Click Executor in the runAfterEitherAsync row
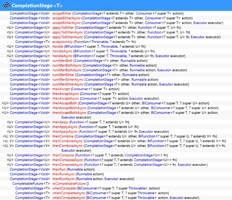232x200 pixels. pyautogui.click(x=166, y=84)
